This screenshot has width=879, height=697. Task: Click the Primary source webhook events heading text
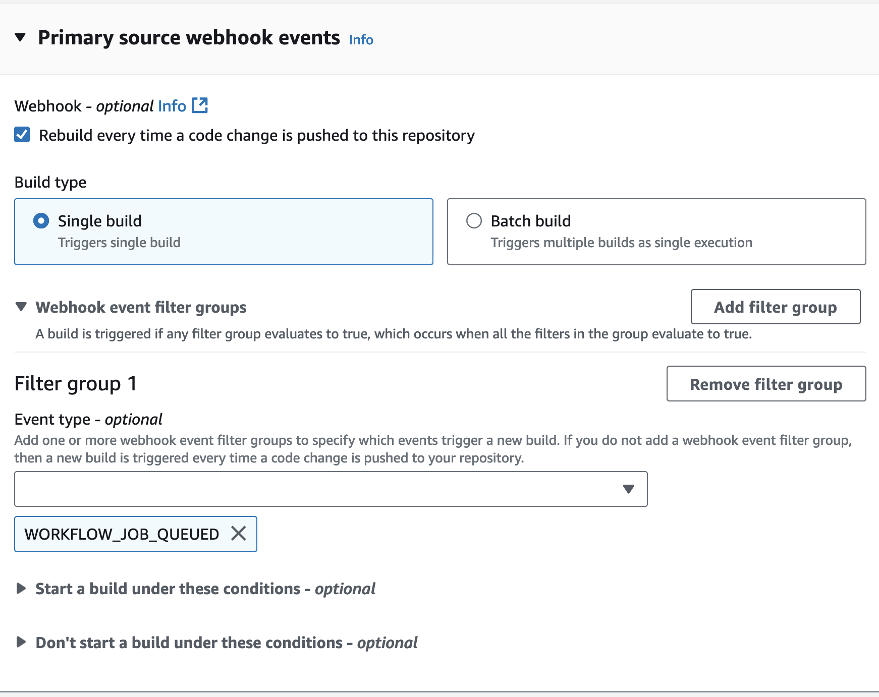(189, 38)
